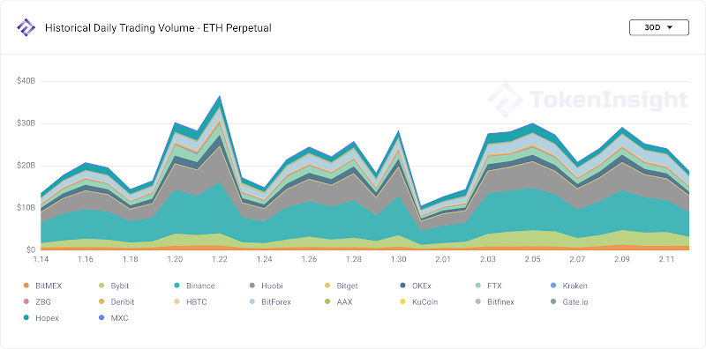
Task: Click the 30D dropdown arrow
Action: pos(670,27)
